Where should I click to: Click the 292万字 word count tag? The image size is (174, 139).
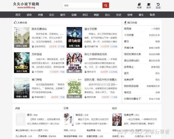(53, 46)
